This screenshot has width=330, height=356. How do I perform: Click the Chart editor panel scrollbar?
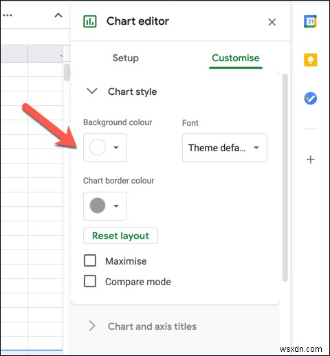pyautogui.click(x=285, y=177)
